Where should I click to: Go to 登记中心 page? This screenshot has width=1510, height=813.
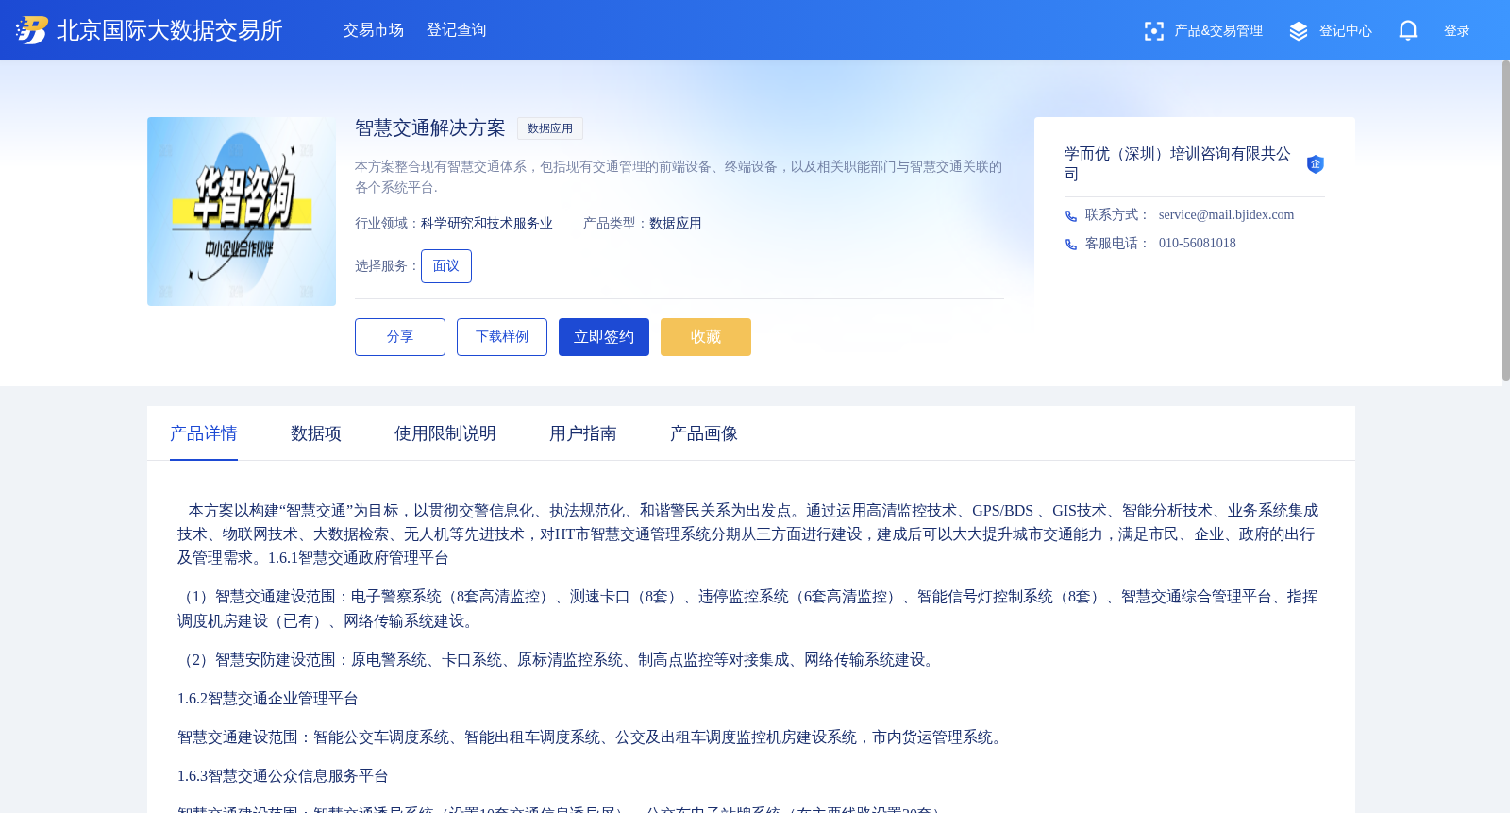click(x=1346, y=31)
